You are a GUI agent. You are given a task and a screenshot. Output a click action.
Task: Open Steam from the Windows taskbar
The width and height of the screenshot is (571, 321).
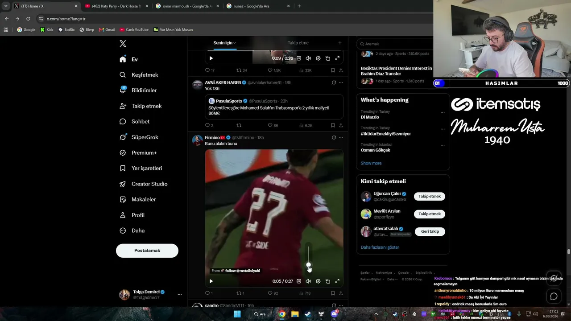(308, 314)
